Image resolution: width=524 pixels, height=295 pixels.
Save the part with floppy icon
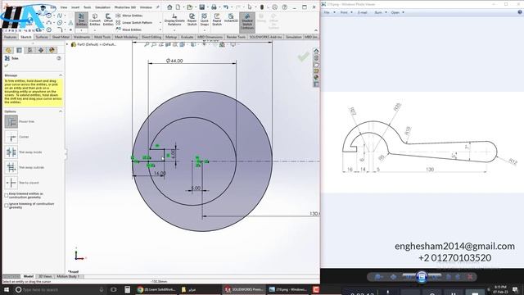pyautogui.click(x=202, y=7)
